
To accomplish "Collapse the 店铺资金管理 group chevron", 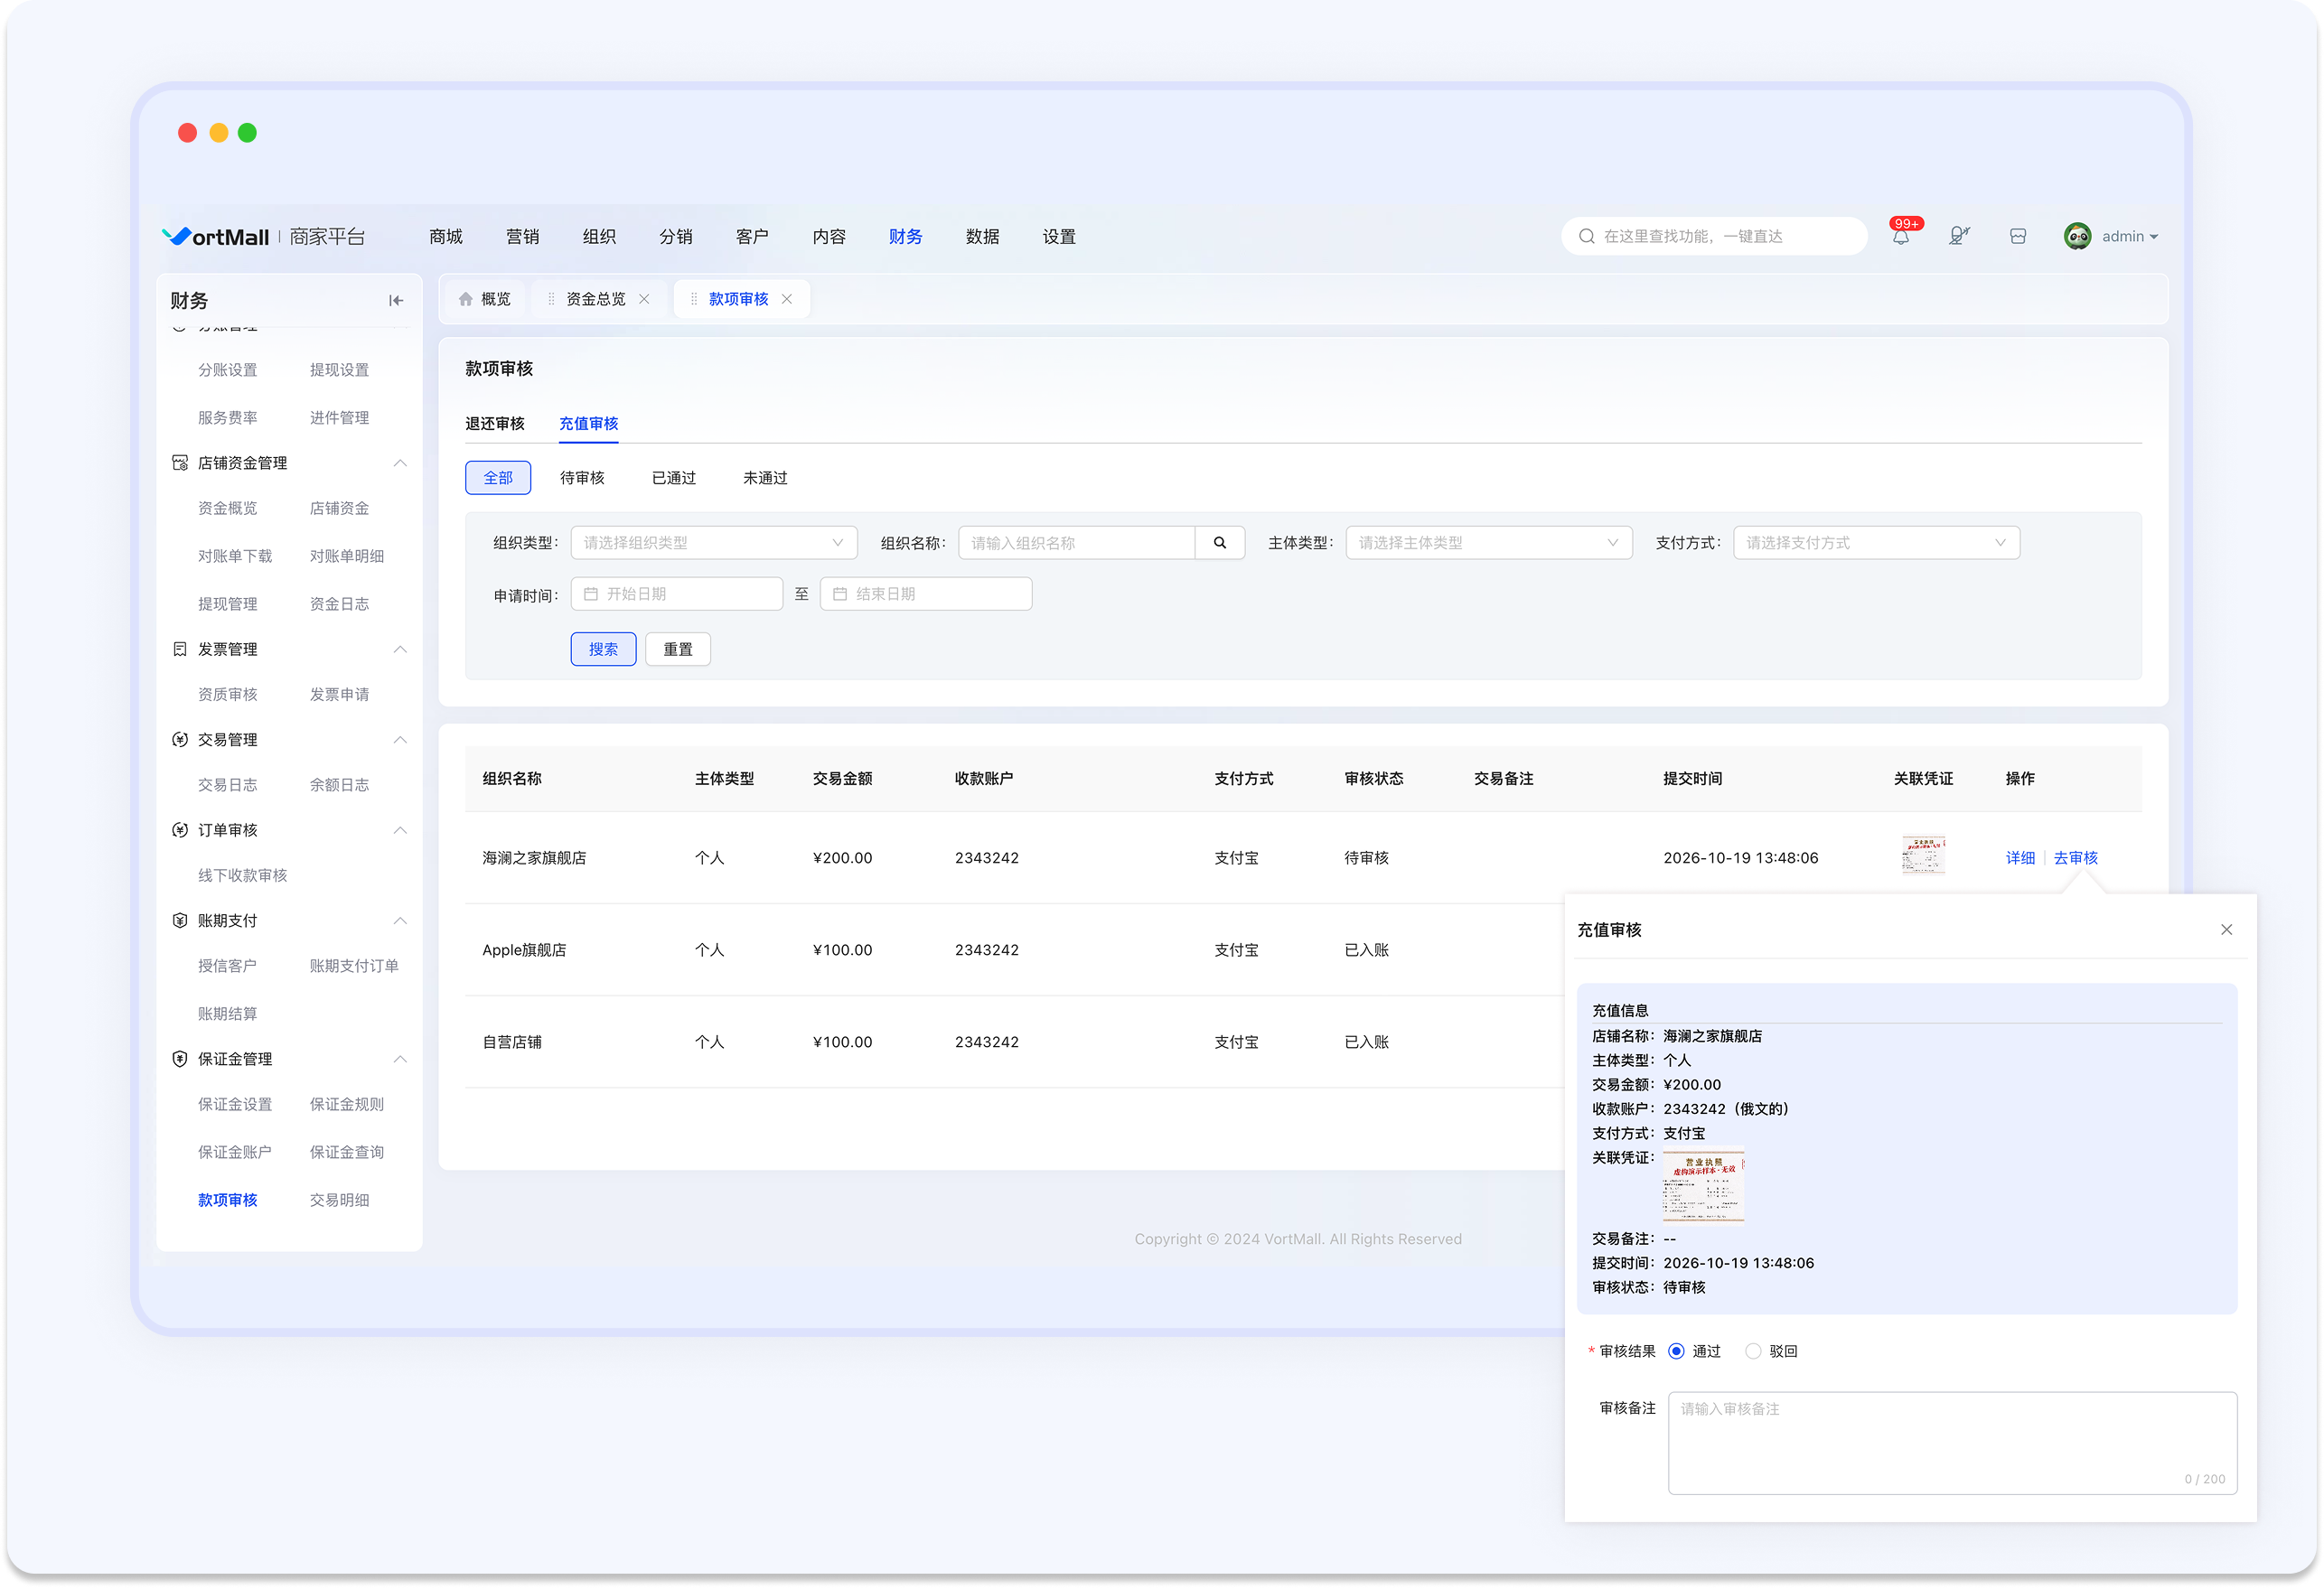I will [400, 463].
